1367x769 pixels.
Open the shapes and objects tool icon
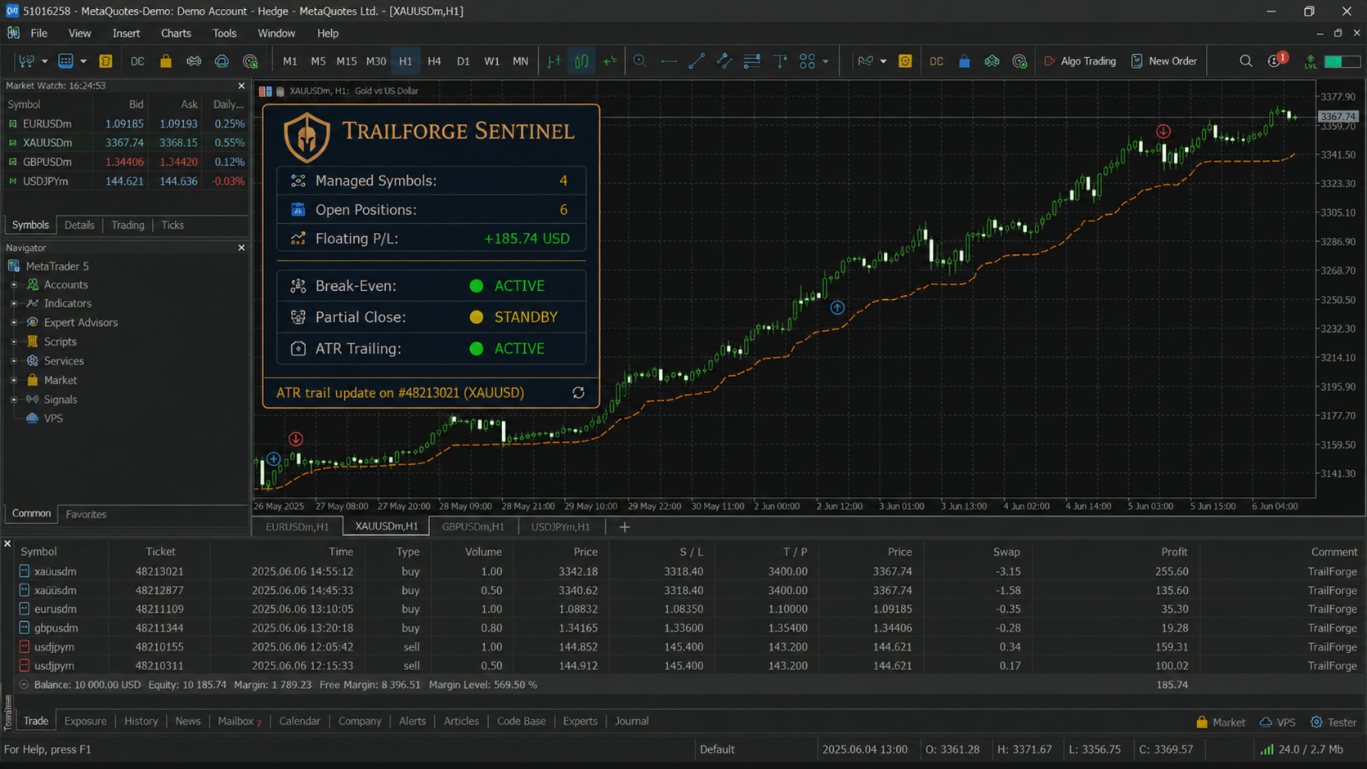(x=808, y=61)
